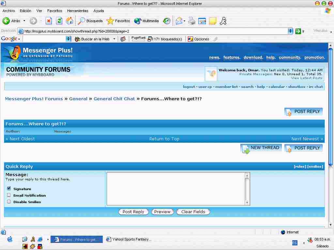This screenshot has width=334, height=250.
Task: Expand the Vínculos links chevron
Action: pos(331,32)
